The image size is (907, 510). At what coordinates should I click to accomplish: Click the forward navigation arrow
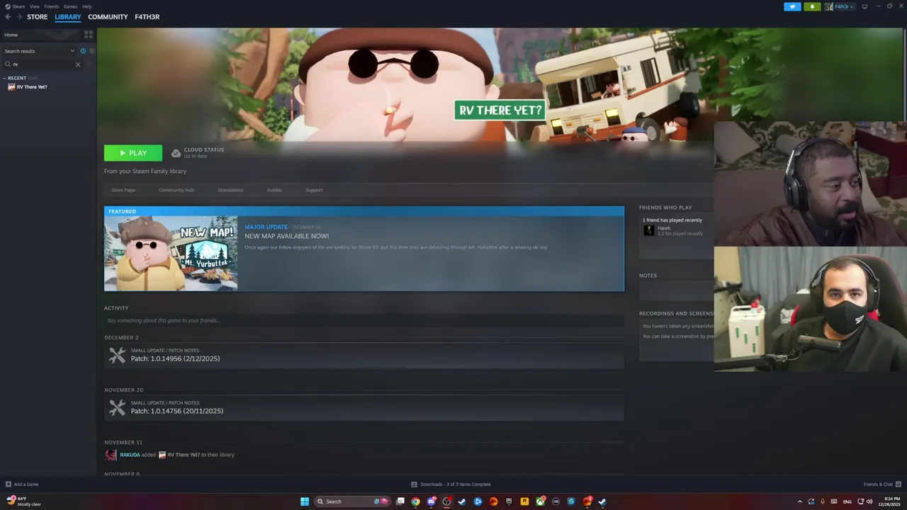(x=19, y=17)
